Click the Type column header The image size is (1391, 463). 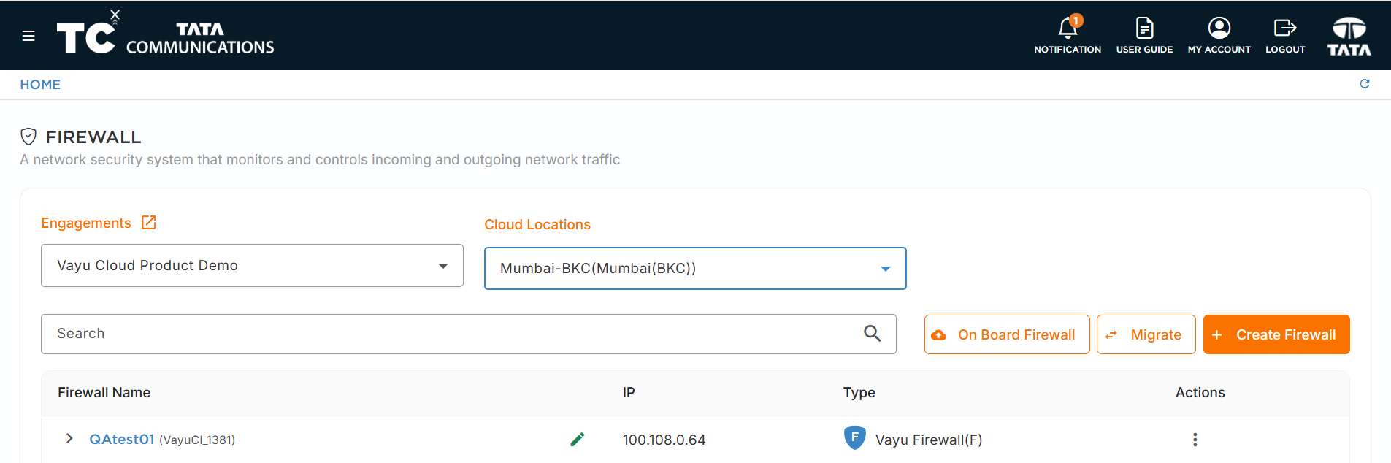[859, 393]
